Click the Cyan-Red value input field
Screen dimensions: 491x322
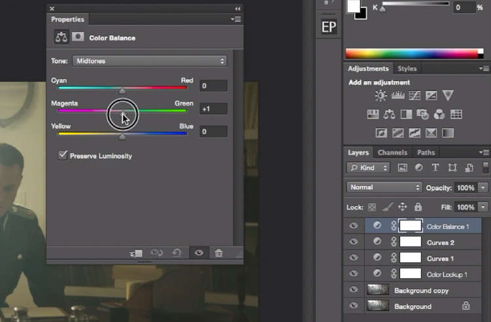point(213,86)
